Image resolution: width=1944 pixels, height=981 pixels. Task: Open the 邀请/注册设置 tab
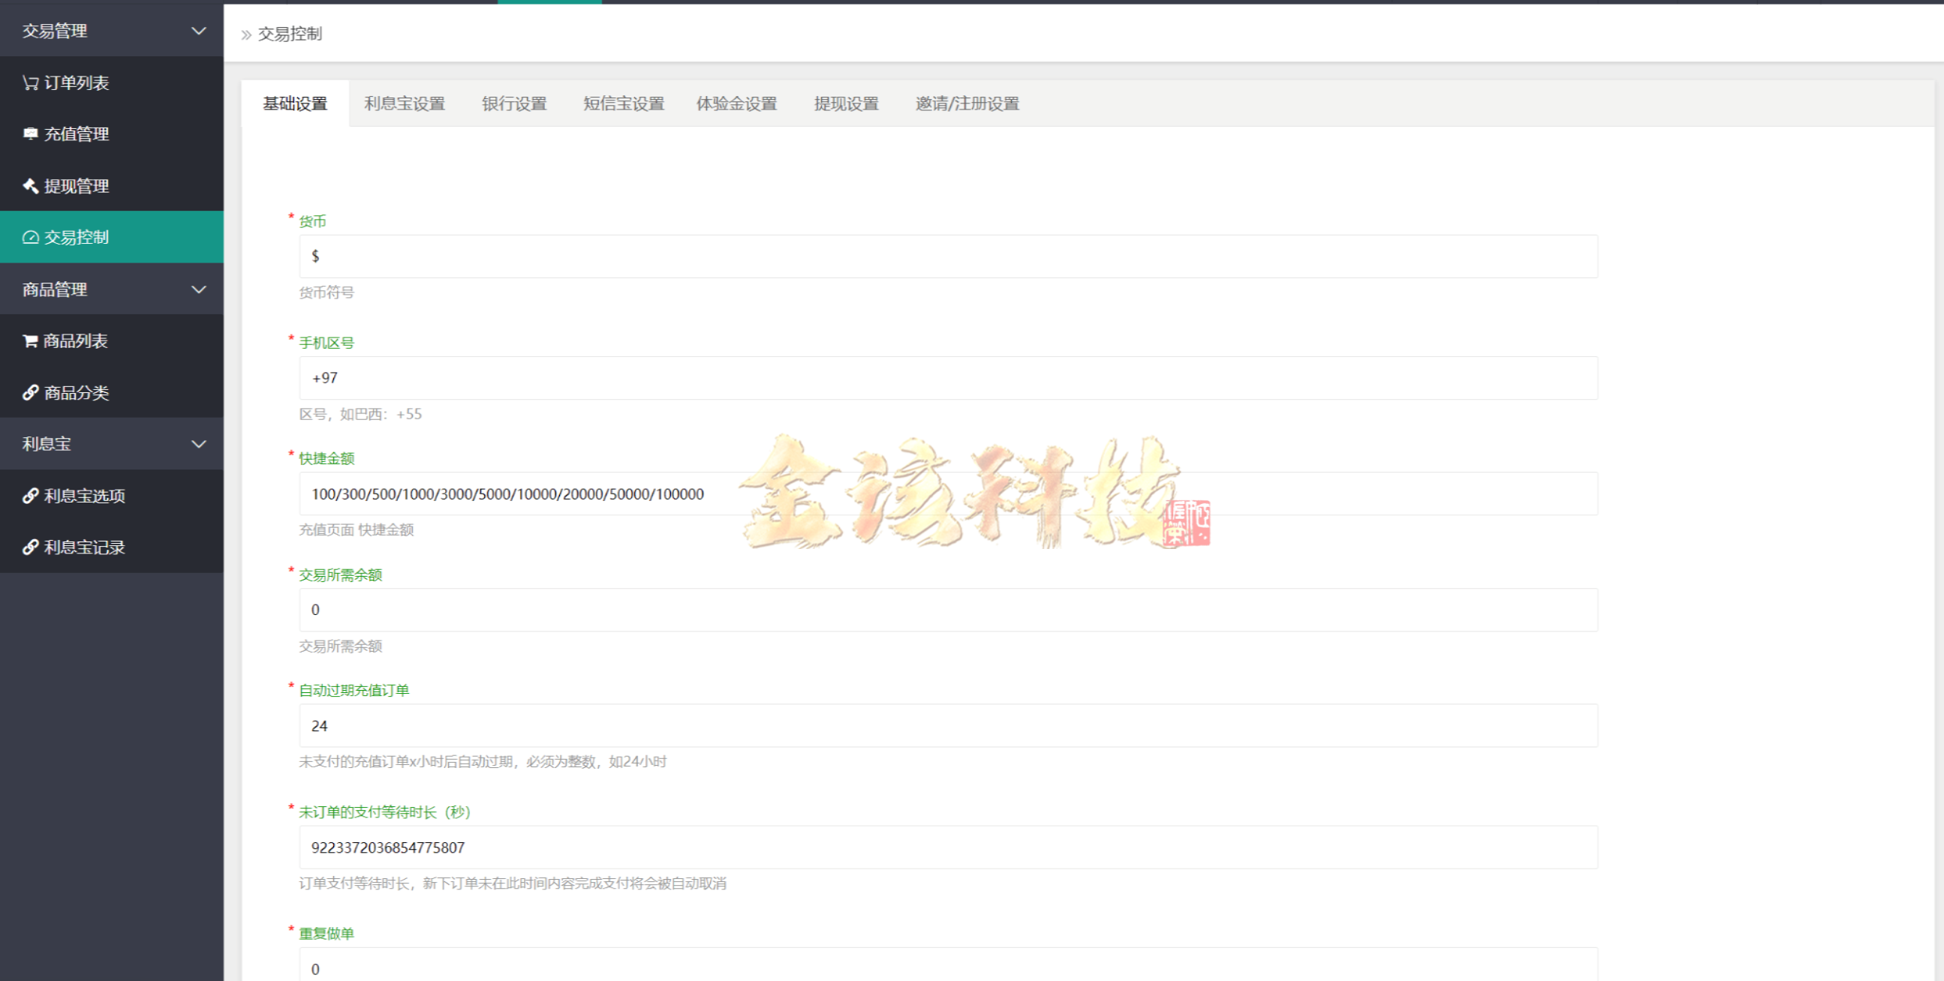pos(967,103)
